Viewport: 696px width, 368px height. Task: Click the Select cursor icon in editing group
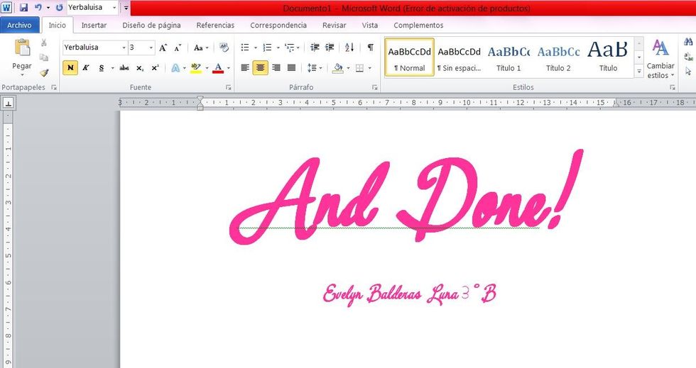pyautogui.click(x=688, y=71)
